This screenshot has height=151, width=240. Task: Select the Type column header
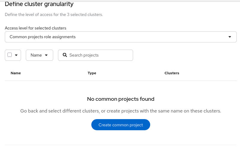tap(92, 73)
